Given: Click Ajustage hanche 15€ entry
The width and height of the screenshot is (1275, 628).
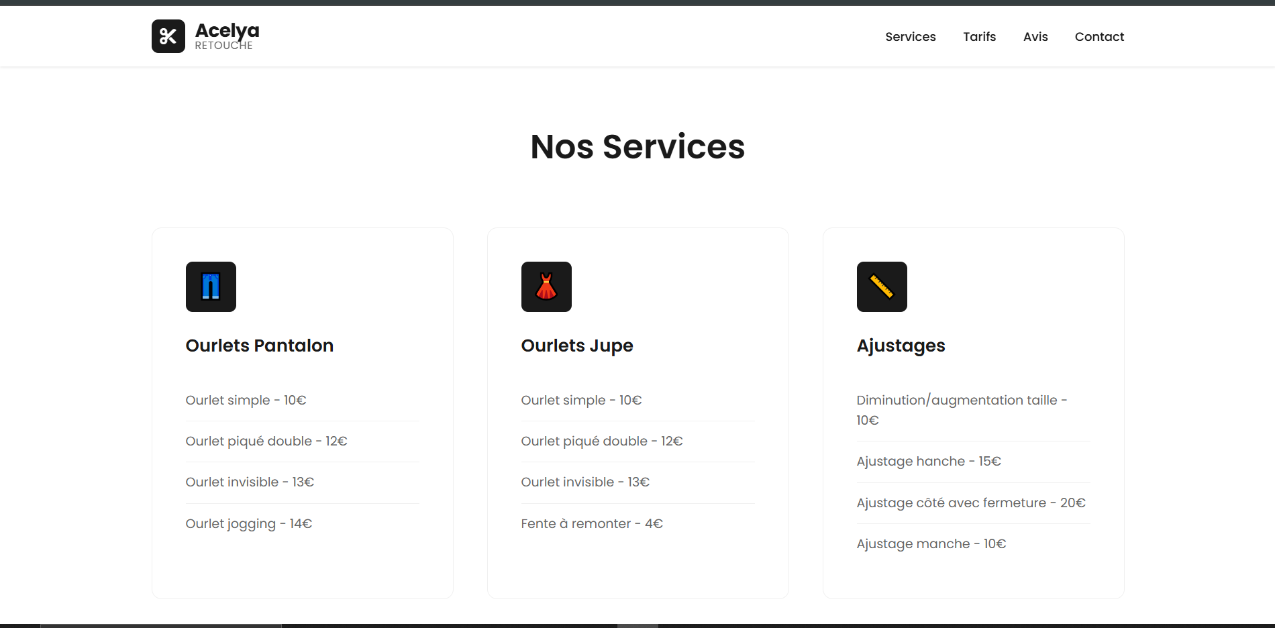Looking at the screenshot, I should [x=928, y=461].
